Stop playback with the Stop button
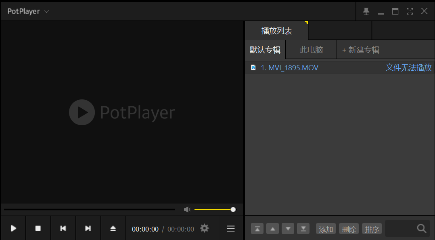 point(38,228)
